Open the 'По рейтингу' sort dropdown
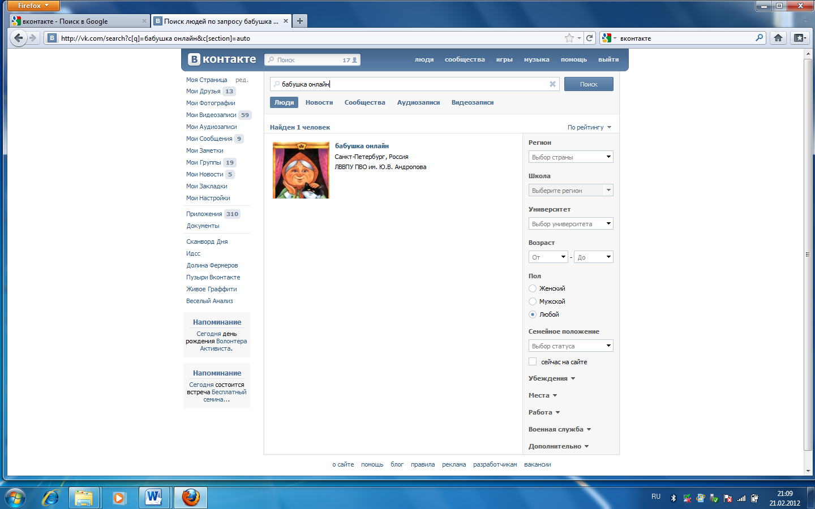Viewport: 815px width, 509px height. click(589, 127)
